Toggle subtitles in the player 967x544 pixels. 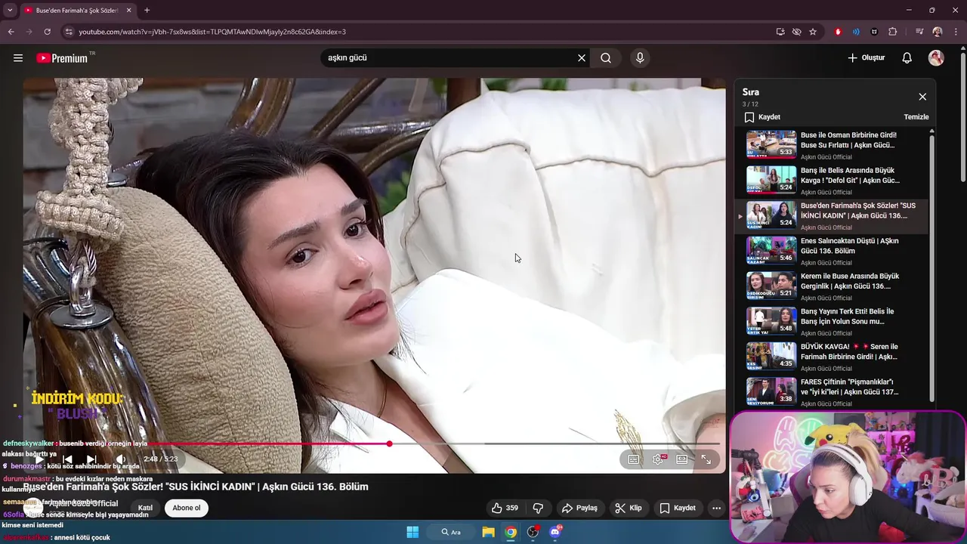coord(634,459)
